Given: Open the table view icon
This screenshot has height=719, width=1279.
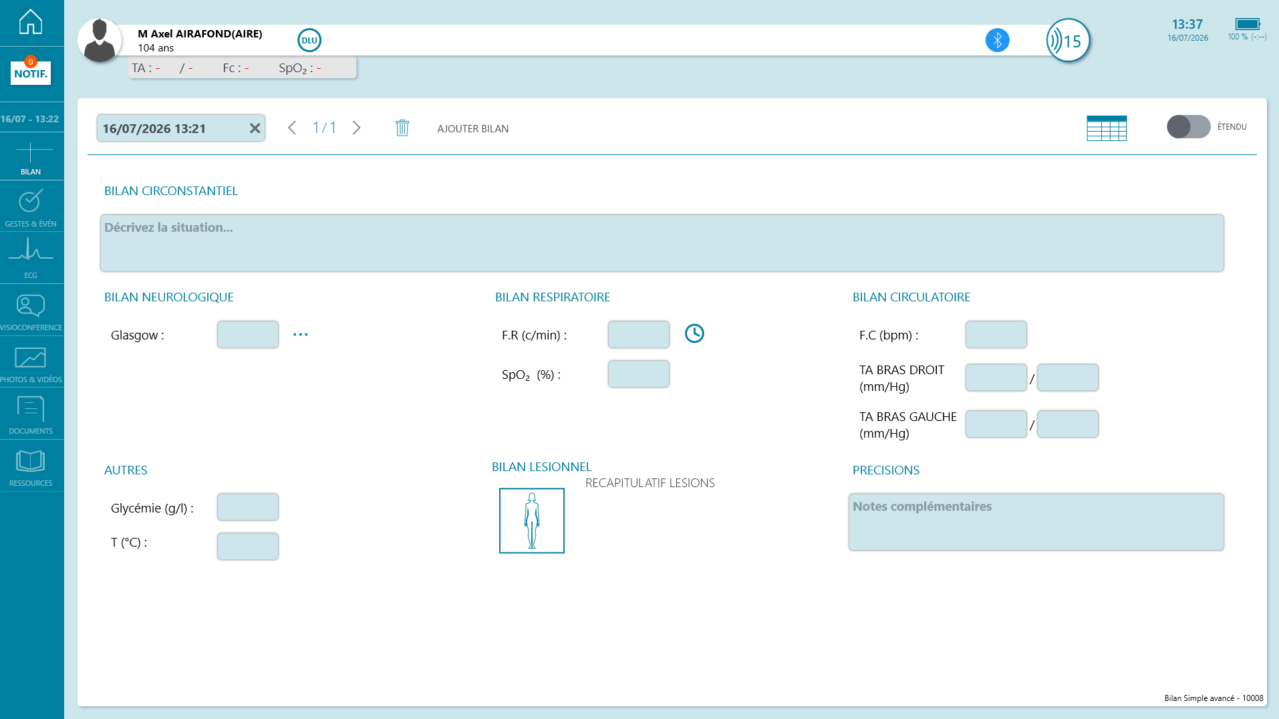Looking at the screenshot, I should [1107, 128].
